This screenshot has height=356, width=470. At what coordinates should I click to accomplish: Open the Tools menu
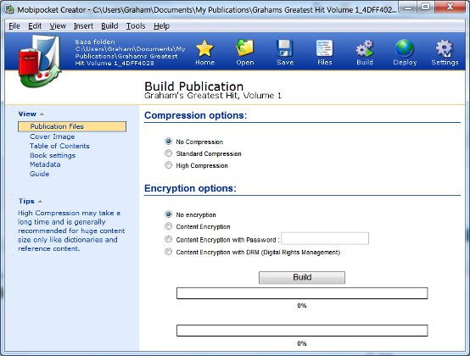(x=136, y=26)
